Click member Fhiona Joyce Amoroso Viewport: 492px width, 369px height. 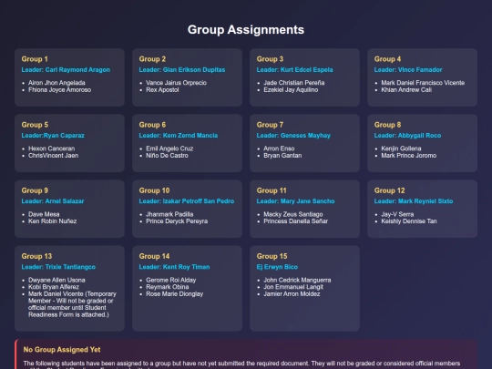[x=59, y=89]
